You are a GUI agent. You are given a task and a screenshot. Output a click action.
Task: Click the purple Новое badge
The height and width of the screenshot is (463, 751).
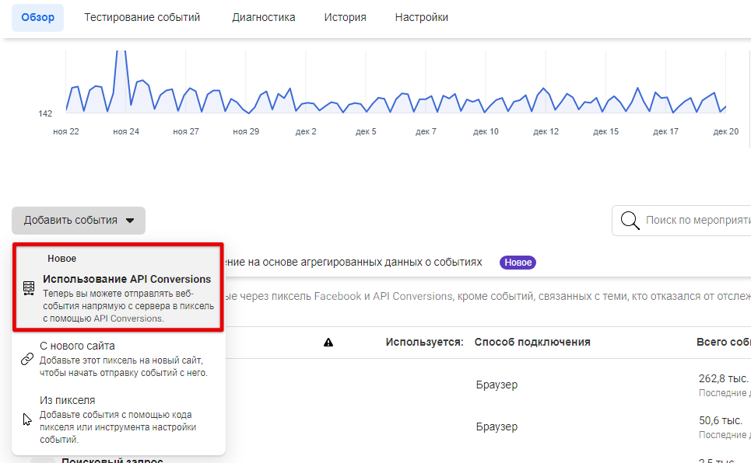[518, 263]
